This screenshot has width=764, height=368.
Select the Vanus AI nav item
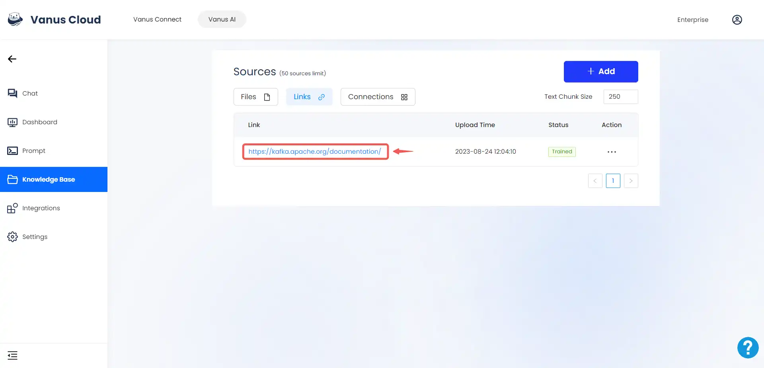pos(222,20)
